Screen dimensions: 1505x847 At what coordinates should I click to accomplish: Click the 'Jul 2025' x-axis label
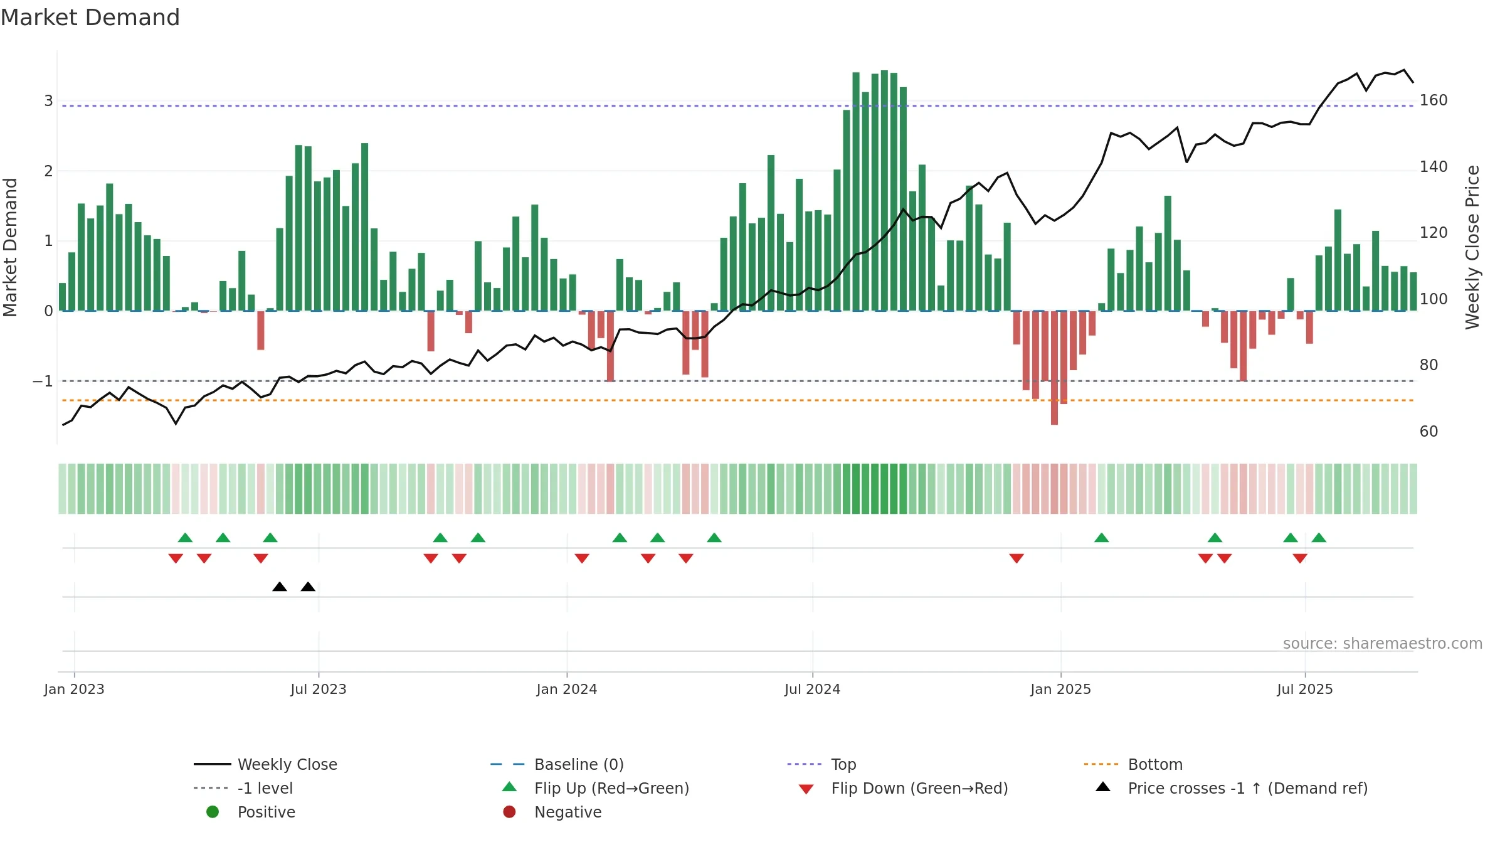coord(1305,689)
